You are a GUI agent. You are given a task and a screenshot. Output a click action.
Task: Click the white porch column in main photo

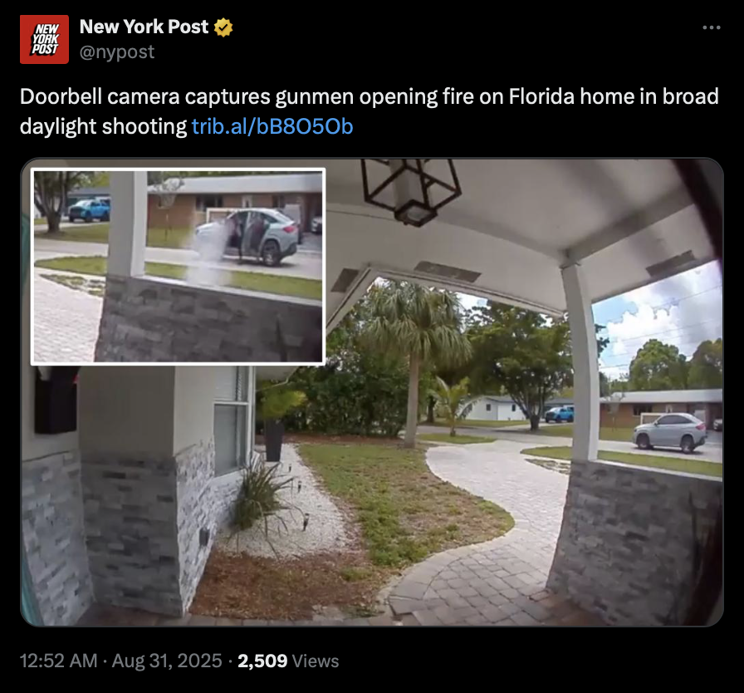[582, 361]
